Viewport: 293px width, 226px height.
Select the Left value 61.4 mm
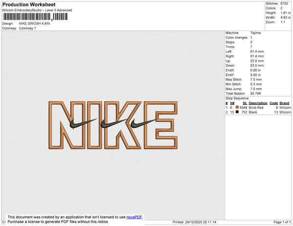point(257,52)
